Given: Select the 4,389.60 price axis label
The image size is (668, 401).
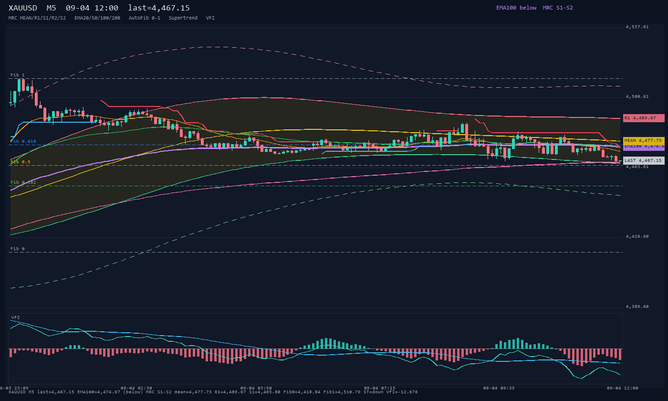Looking at the screenshot, I should tap(637, 307).
